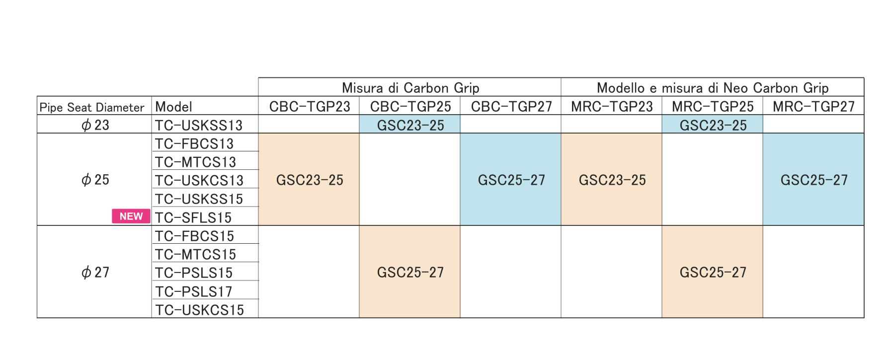Select the TC-SFLS15 model row

193,217
